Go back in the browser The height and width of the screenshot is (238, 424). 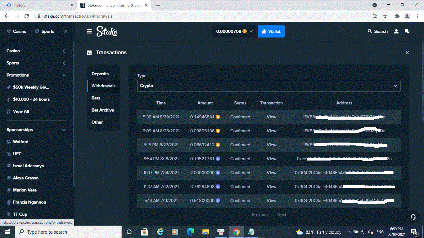pyautogui.click(x=7, y=16)
